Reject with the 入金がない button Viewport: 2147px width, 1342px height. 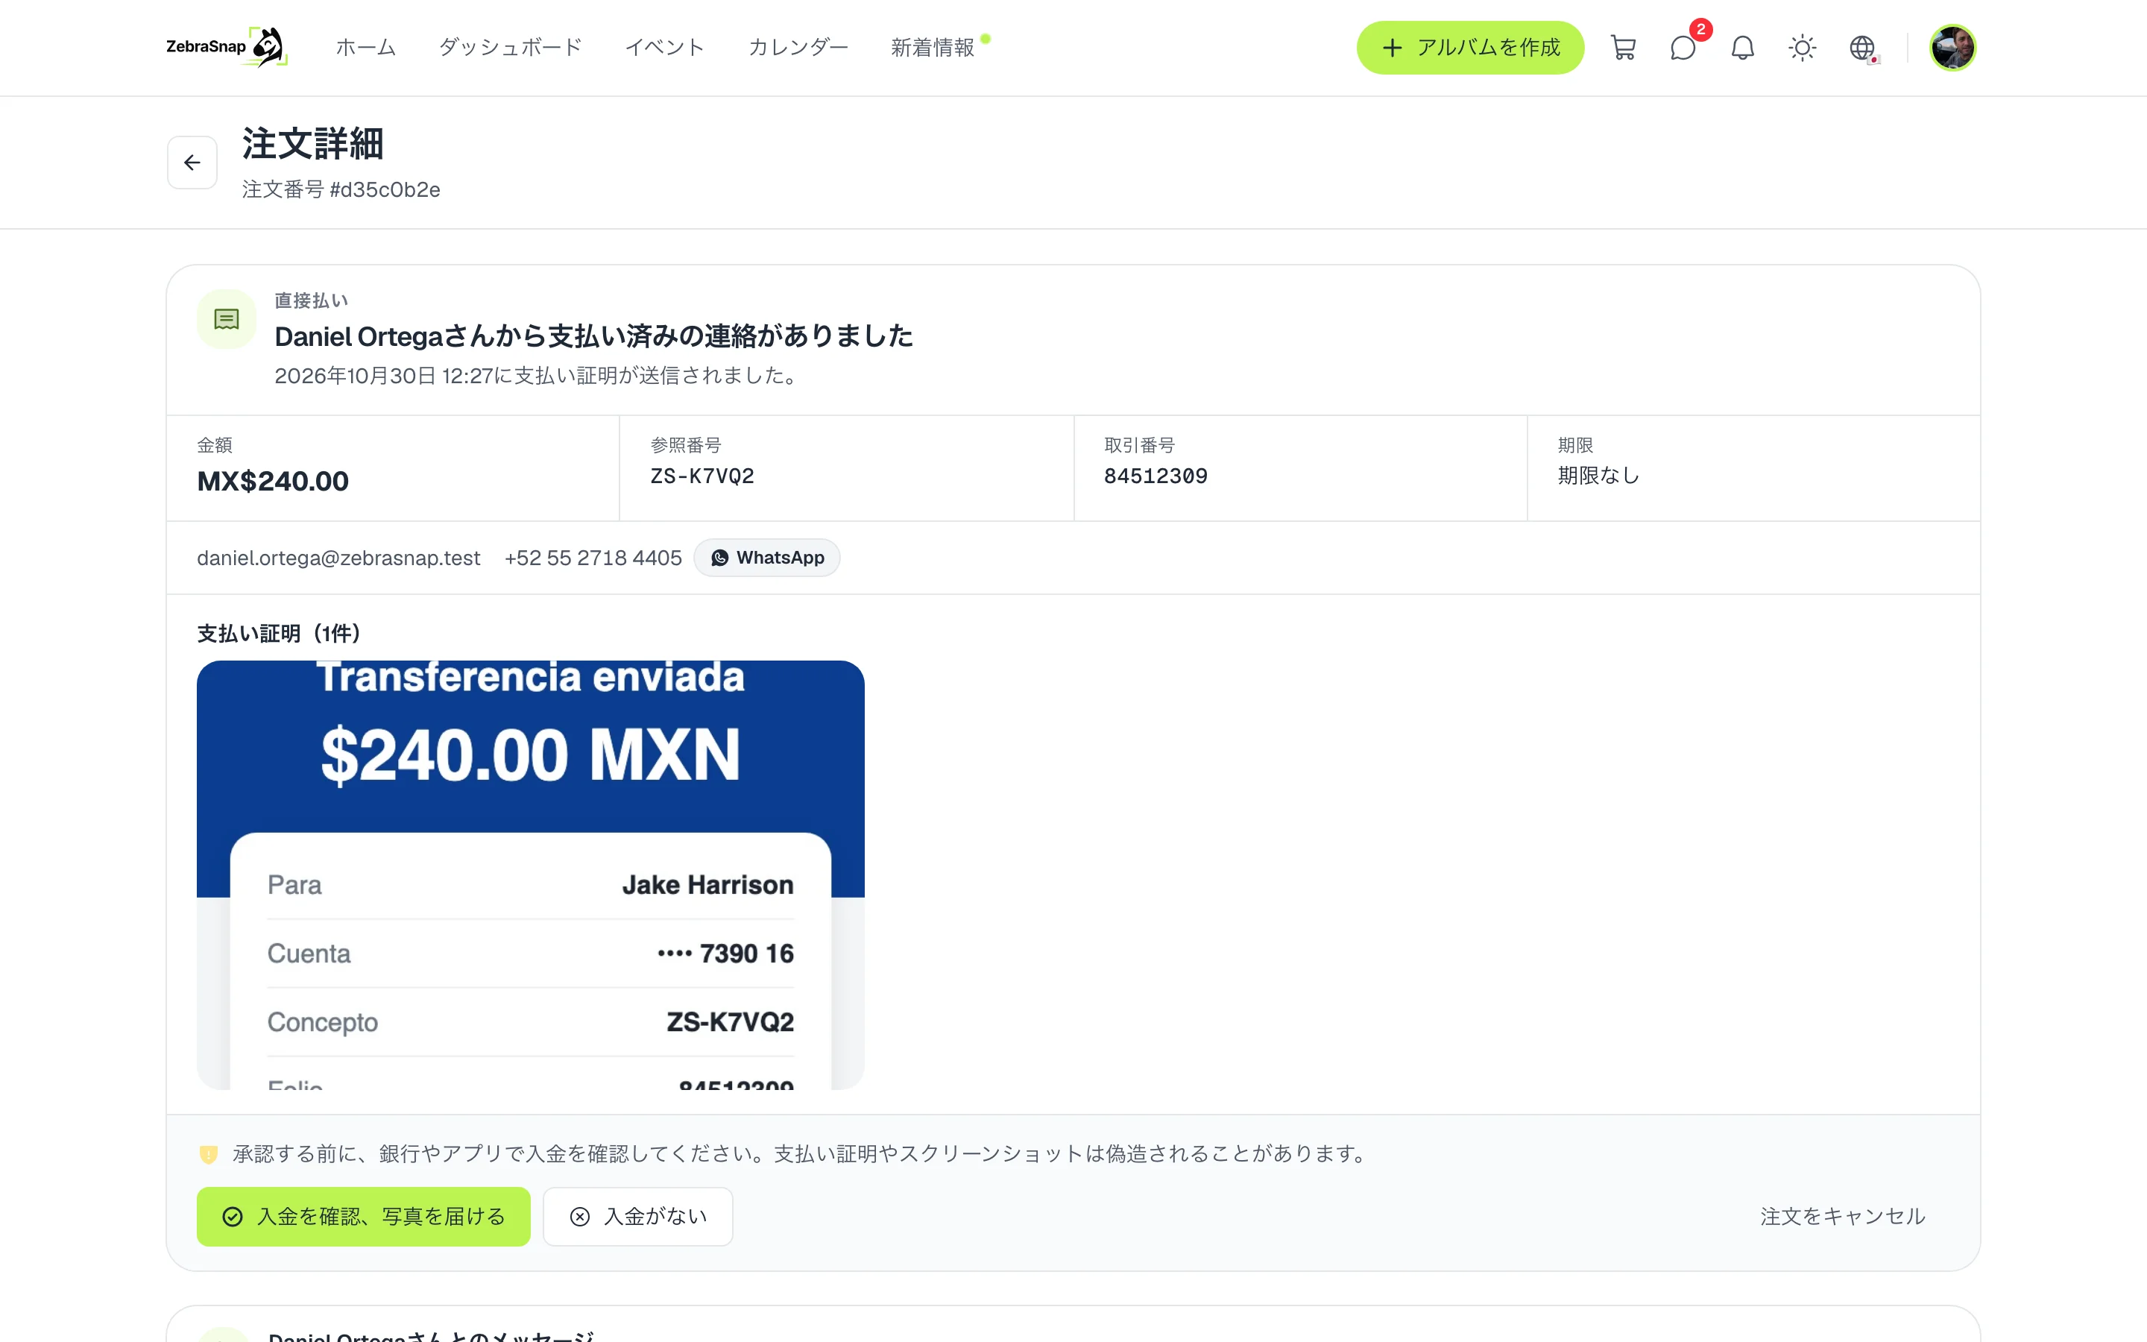point(637,1216)
